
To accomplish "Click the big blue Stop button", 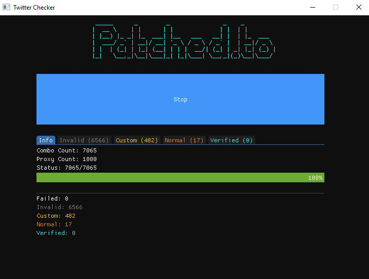I will tap(180, 99).
